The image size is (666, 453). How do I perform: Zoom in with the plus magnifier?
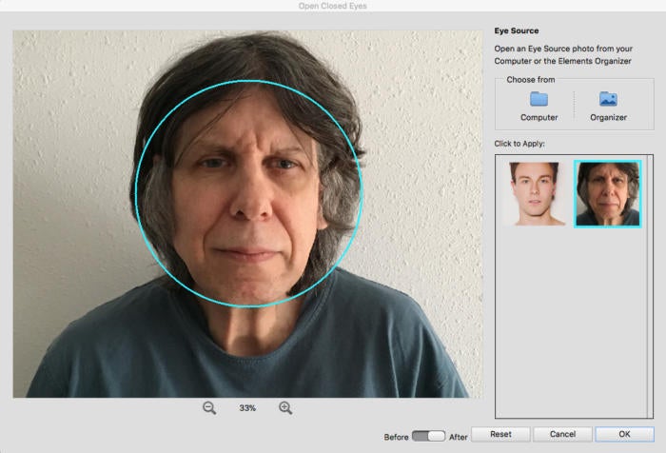[285, 408]
